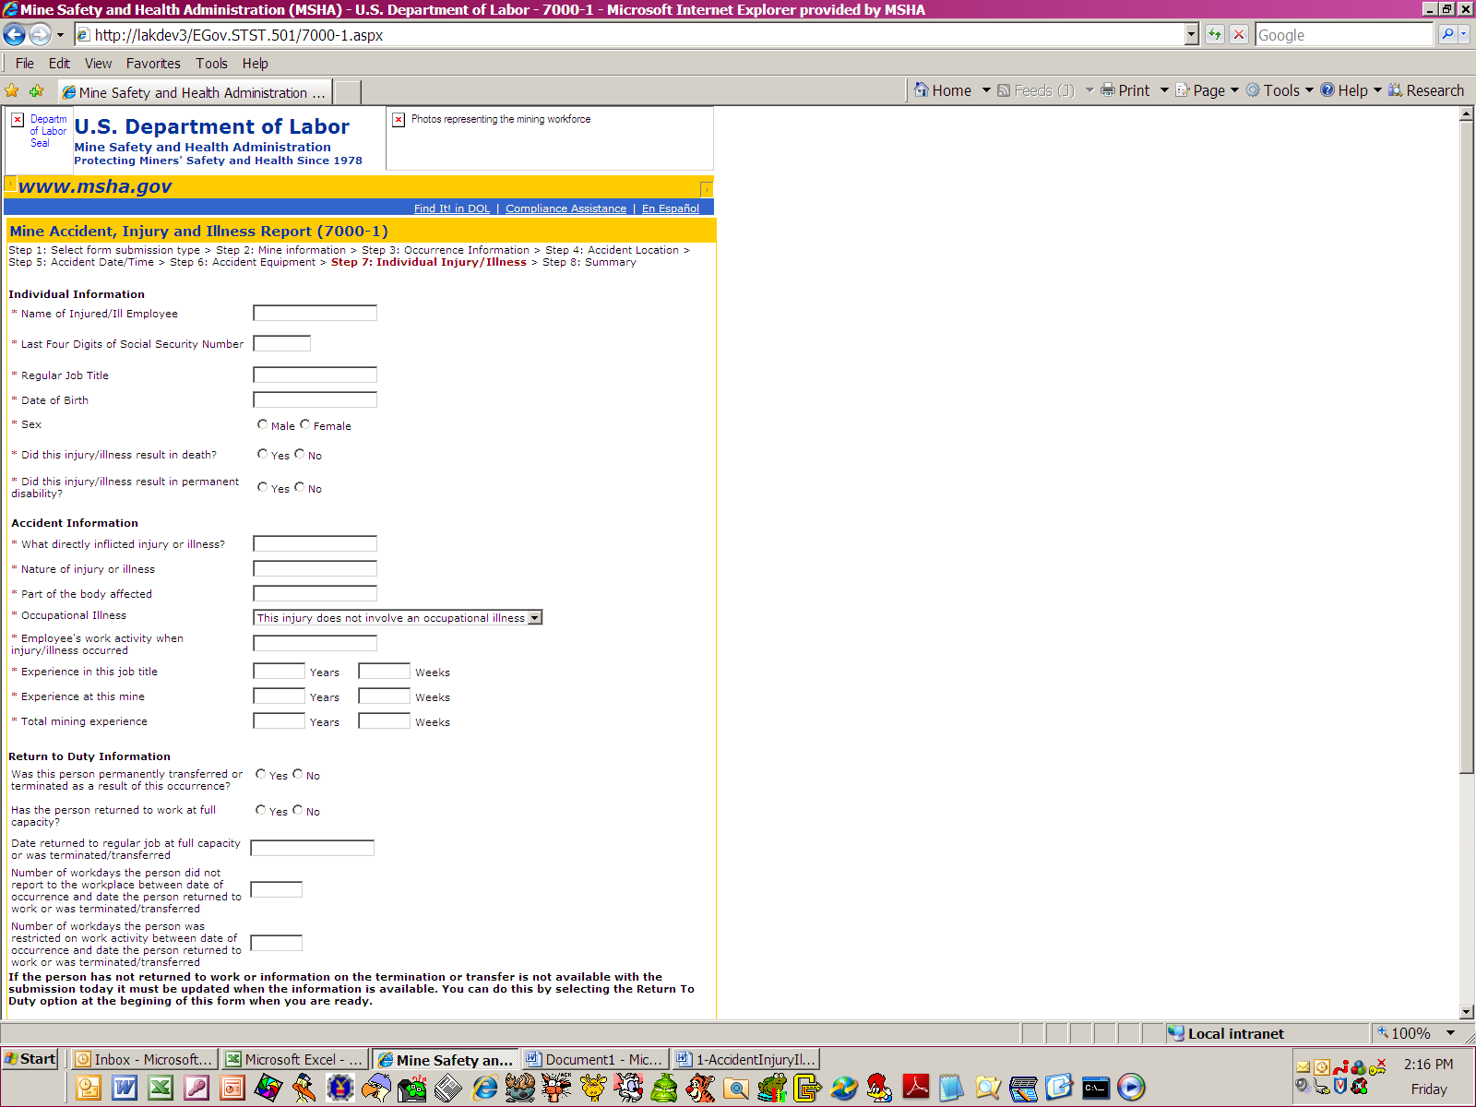Click the Compliance Assistance link

pos(565,208)
